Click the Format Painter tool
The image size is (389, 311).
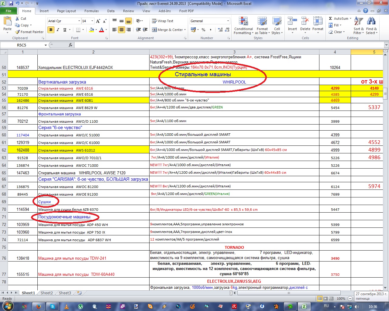[x=29, y=32]
